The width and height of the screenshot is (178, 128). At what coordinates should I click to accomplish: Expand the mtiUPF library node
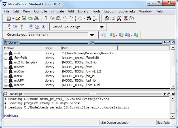click(x=6, y=81)
